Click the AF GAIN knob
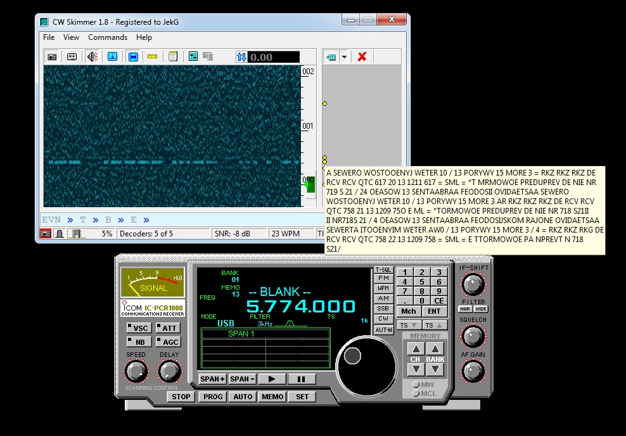This screenshot has height=436, width=626. 473,371
